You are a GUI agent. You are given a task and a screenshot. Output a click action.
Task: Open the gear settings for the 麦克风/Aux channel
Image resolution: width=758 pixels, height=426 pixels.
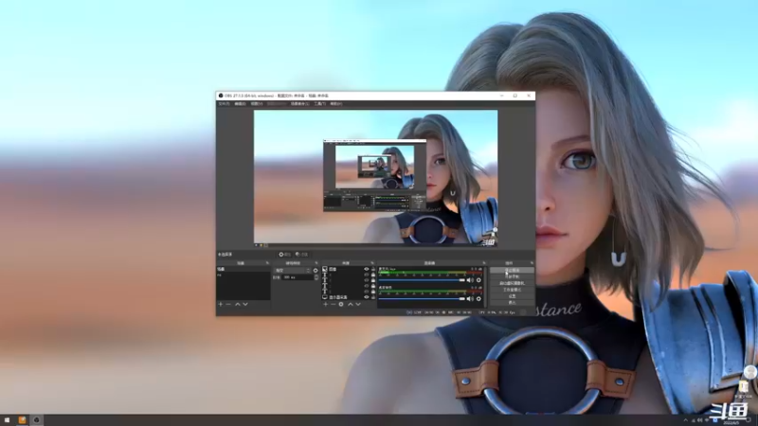[x=478, y=280]
